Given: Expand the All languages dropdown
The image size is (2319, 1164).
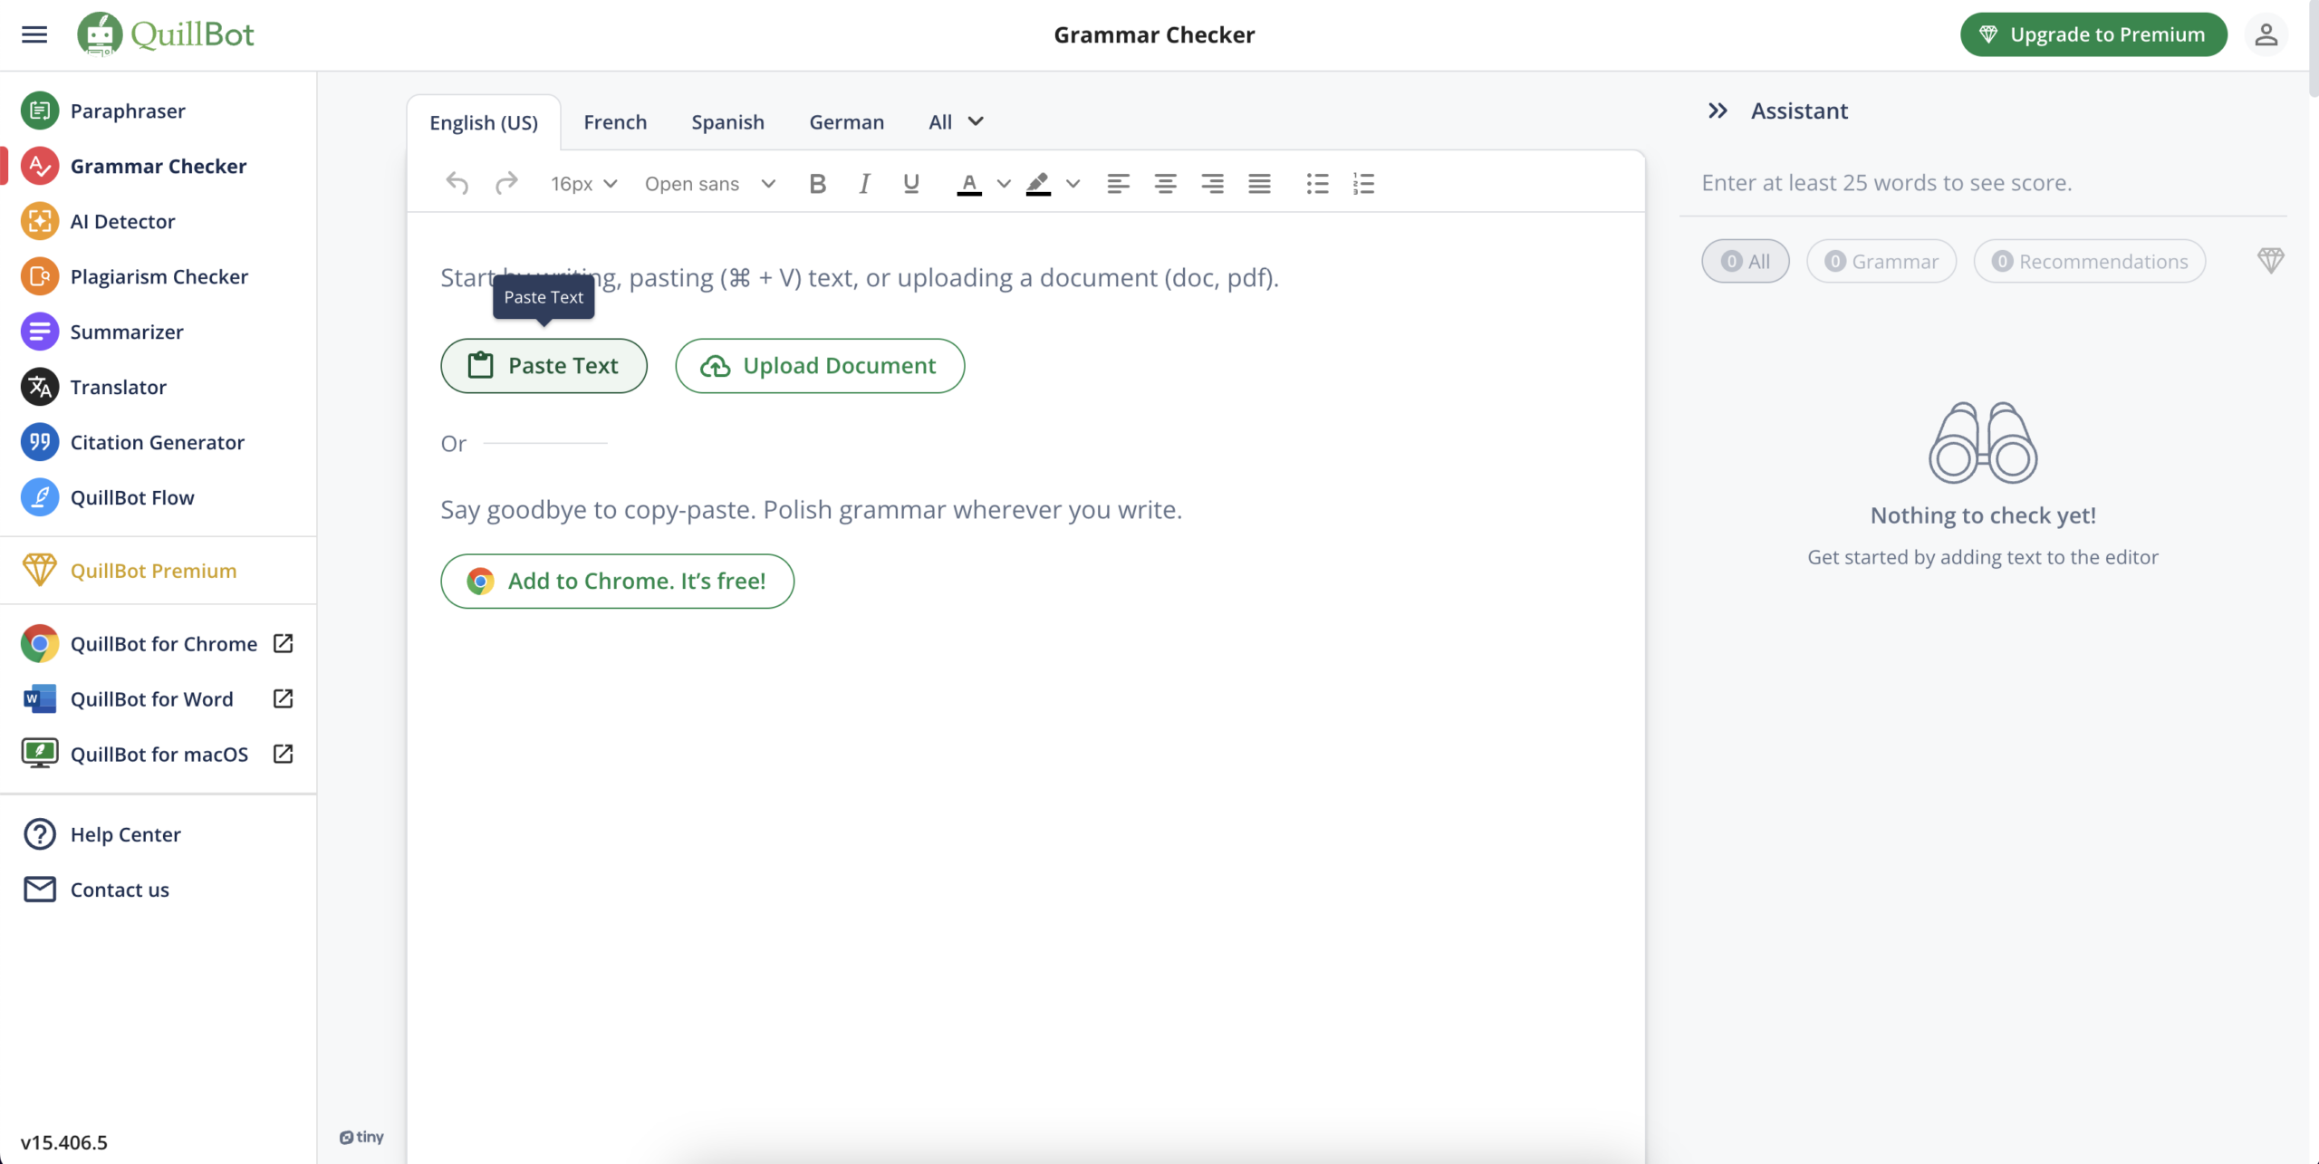Looking at the screenshot, I should (x=956, y=121).
